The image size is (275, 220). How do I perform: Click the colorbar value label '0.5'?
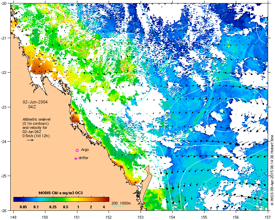[66, 207]
